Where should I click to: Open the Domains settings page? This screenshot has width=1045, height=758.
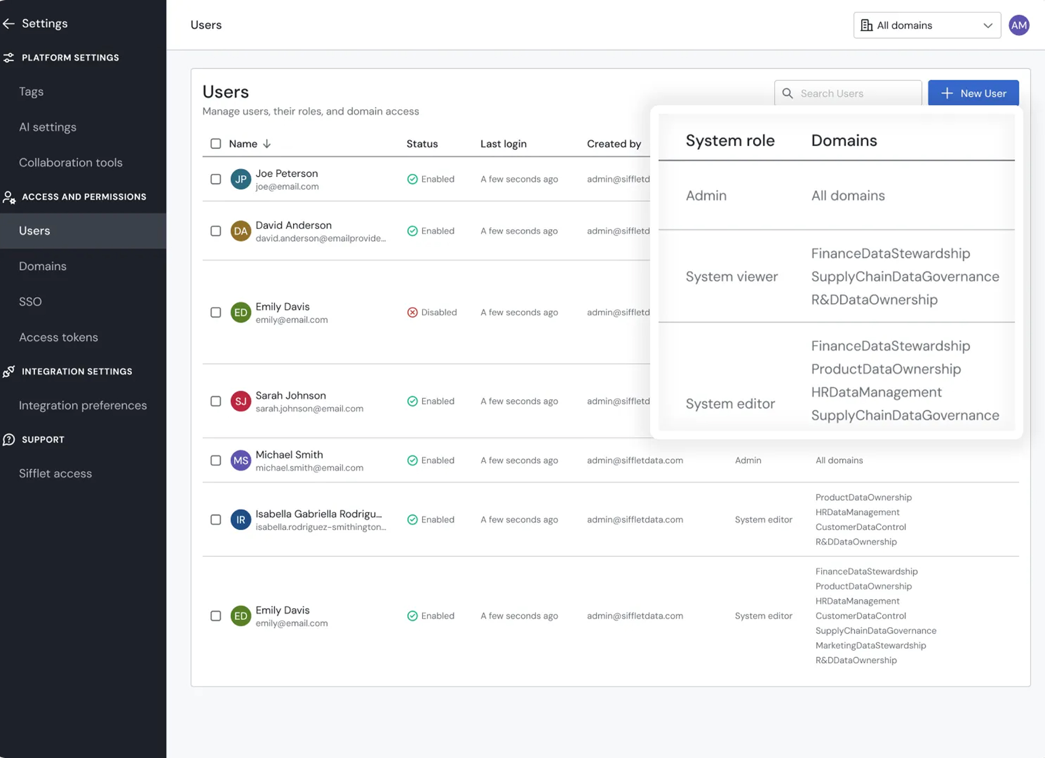pyautogui.click(x=43, y=267)
